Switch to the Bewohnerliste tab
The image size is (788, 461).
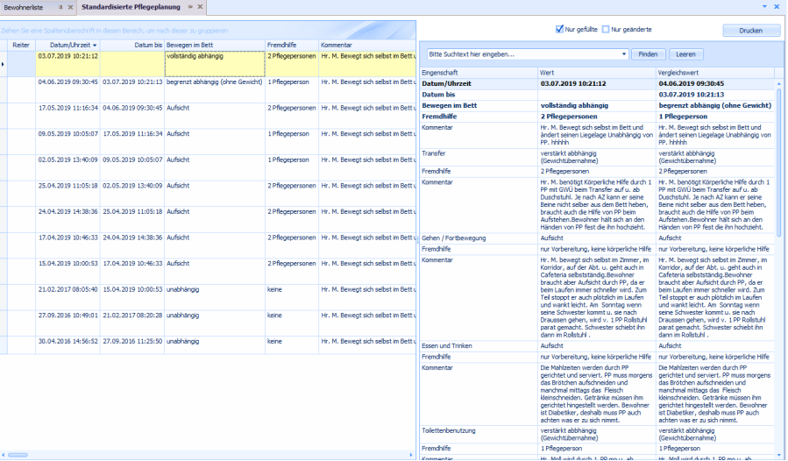[x=24, y=7]
